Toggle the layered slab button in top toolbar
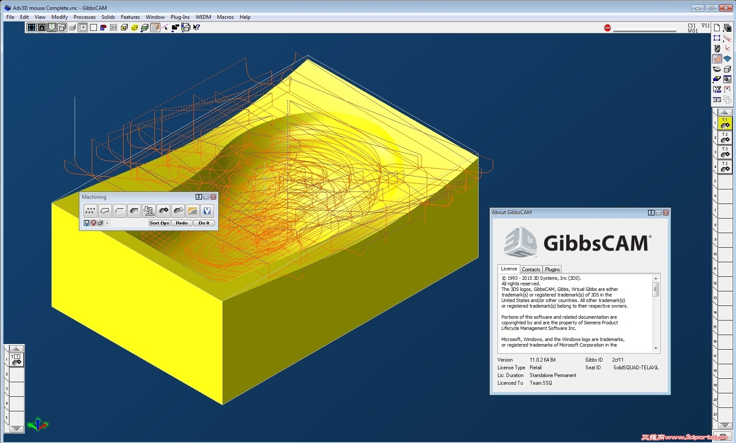 point(155,28)
